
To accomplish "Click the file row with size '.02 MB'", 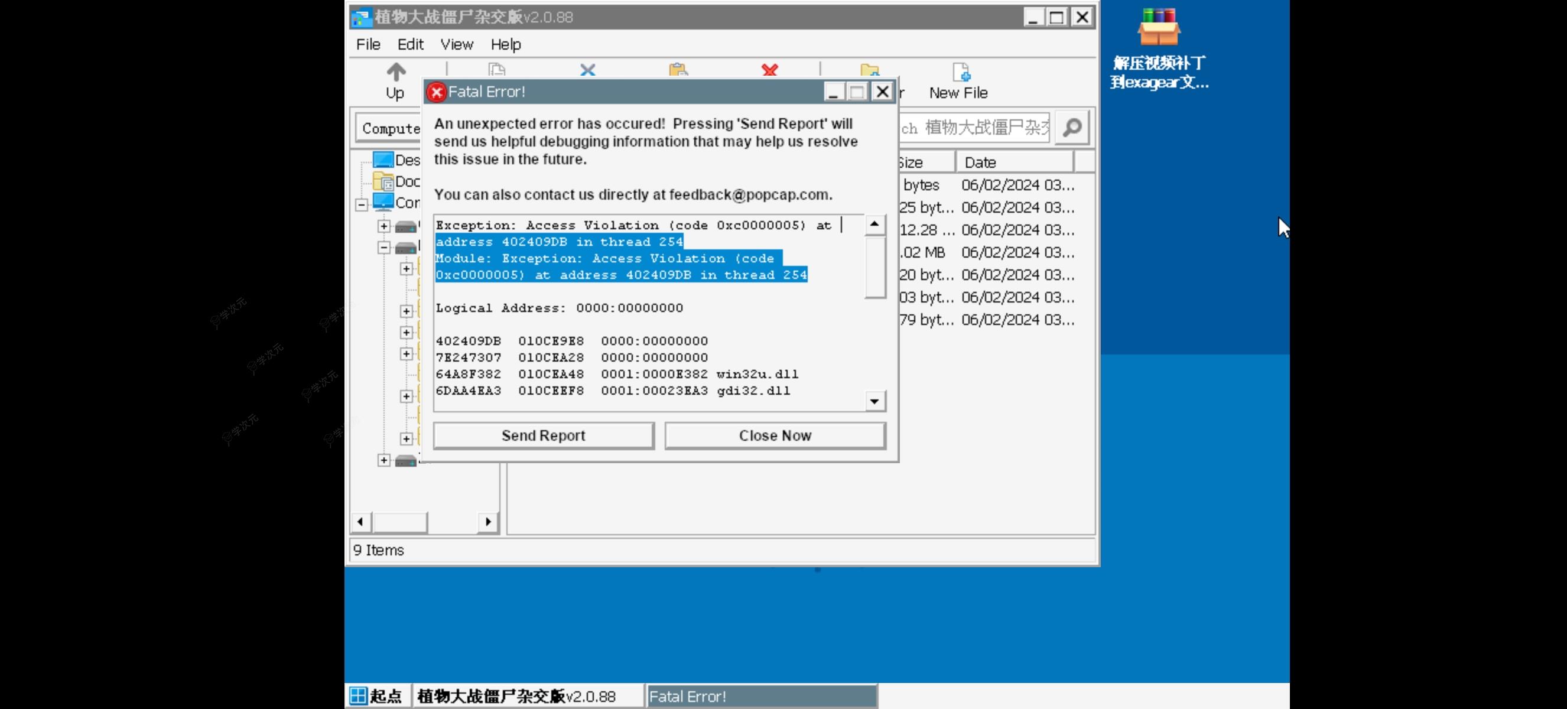I will point(987,252).
